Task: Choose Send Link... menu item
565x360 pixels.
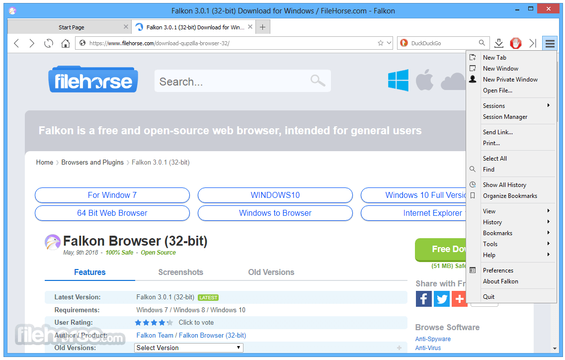Action: coord(511,132)
